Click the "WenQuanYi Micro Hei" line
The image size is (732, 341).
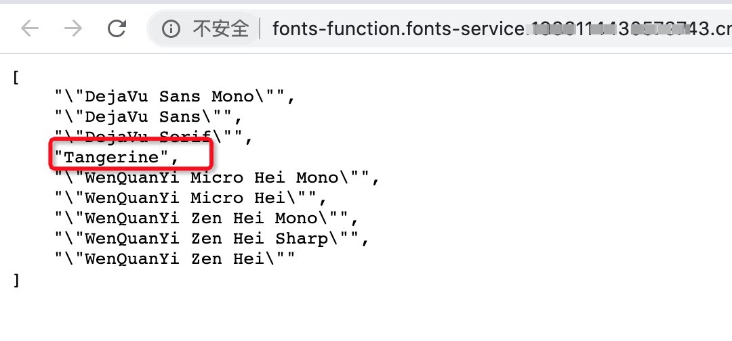pos(191,198)
